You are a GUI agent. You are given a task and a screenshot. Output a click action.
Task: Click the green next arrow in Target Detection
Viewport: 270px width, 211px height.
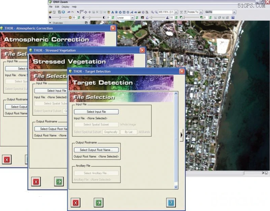98,202
